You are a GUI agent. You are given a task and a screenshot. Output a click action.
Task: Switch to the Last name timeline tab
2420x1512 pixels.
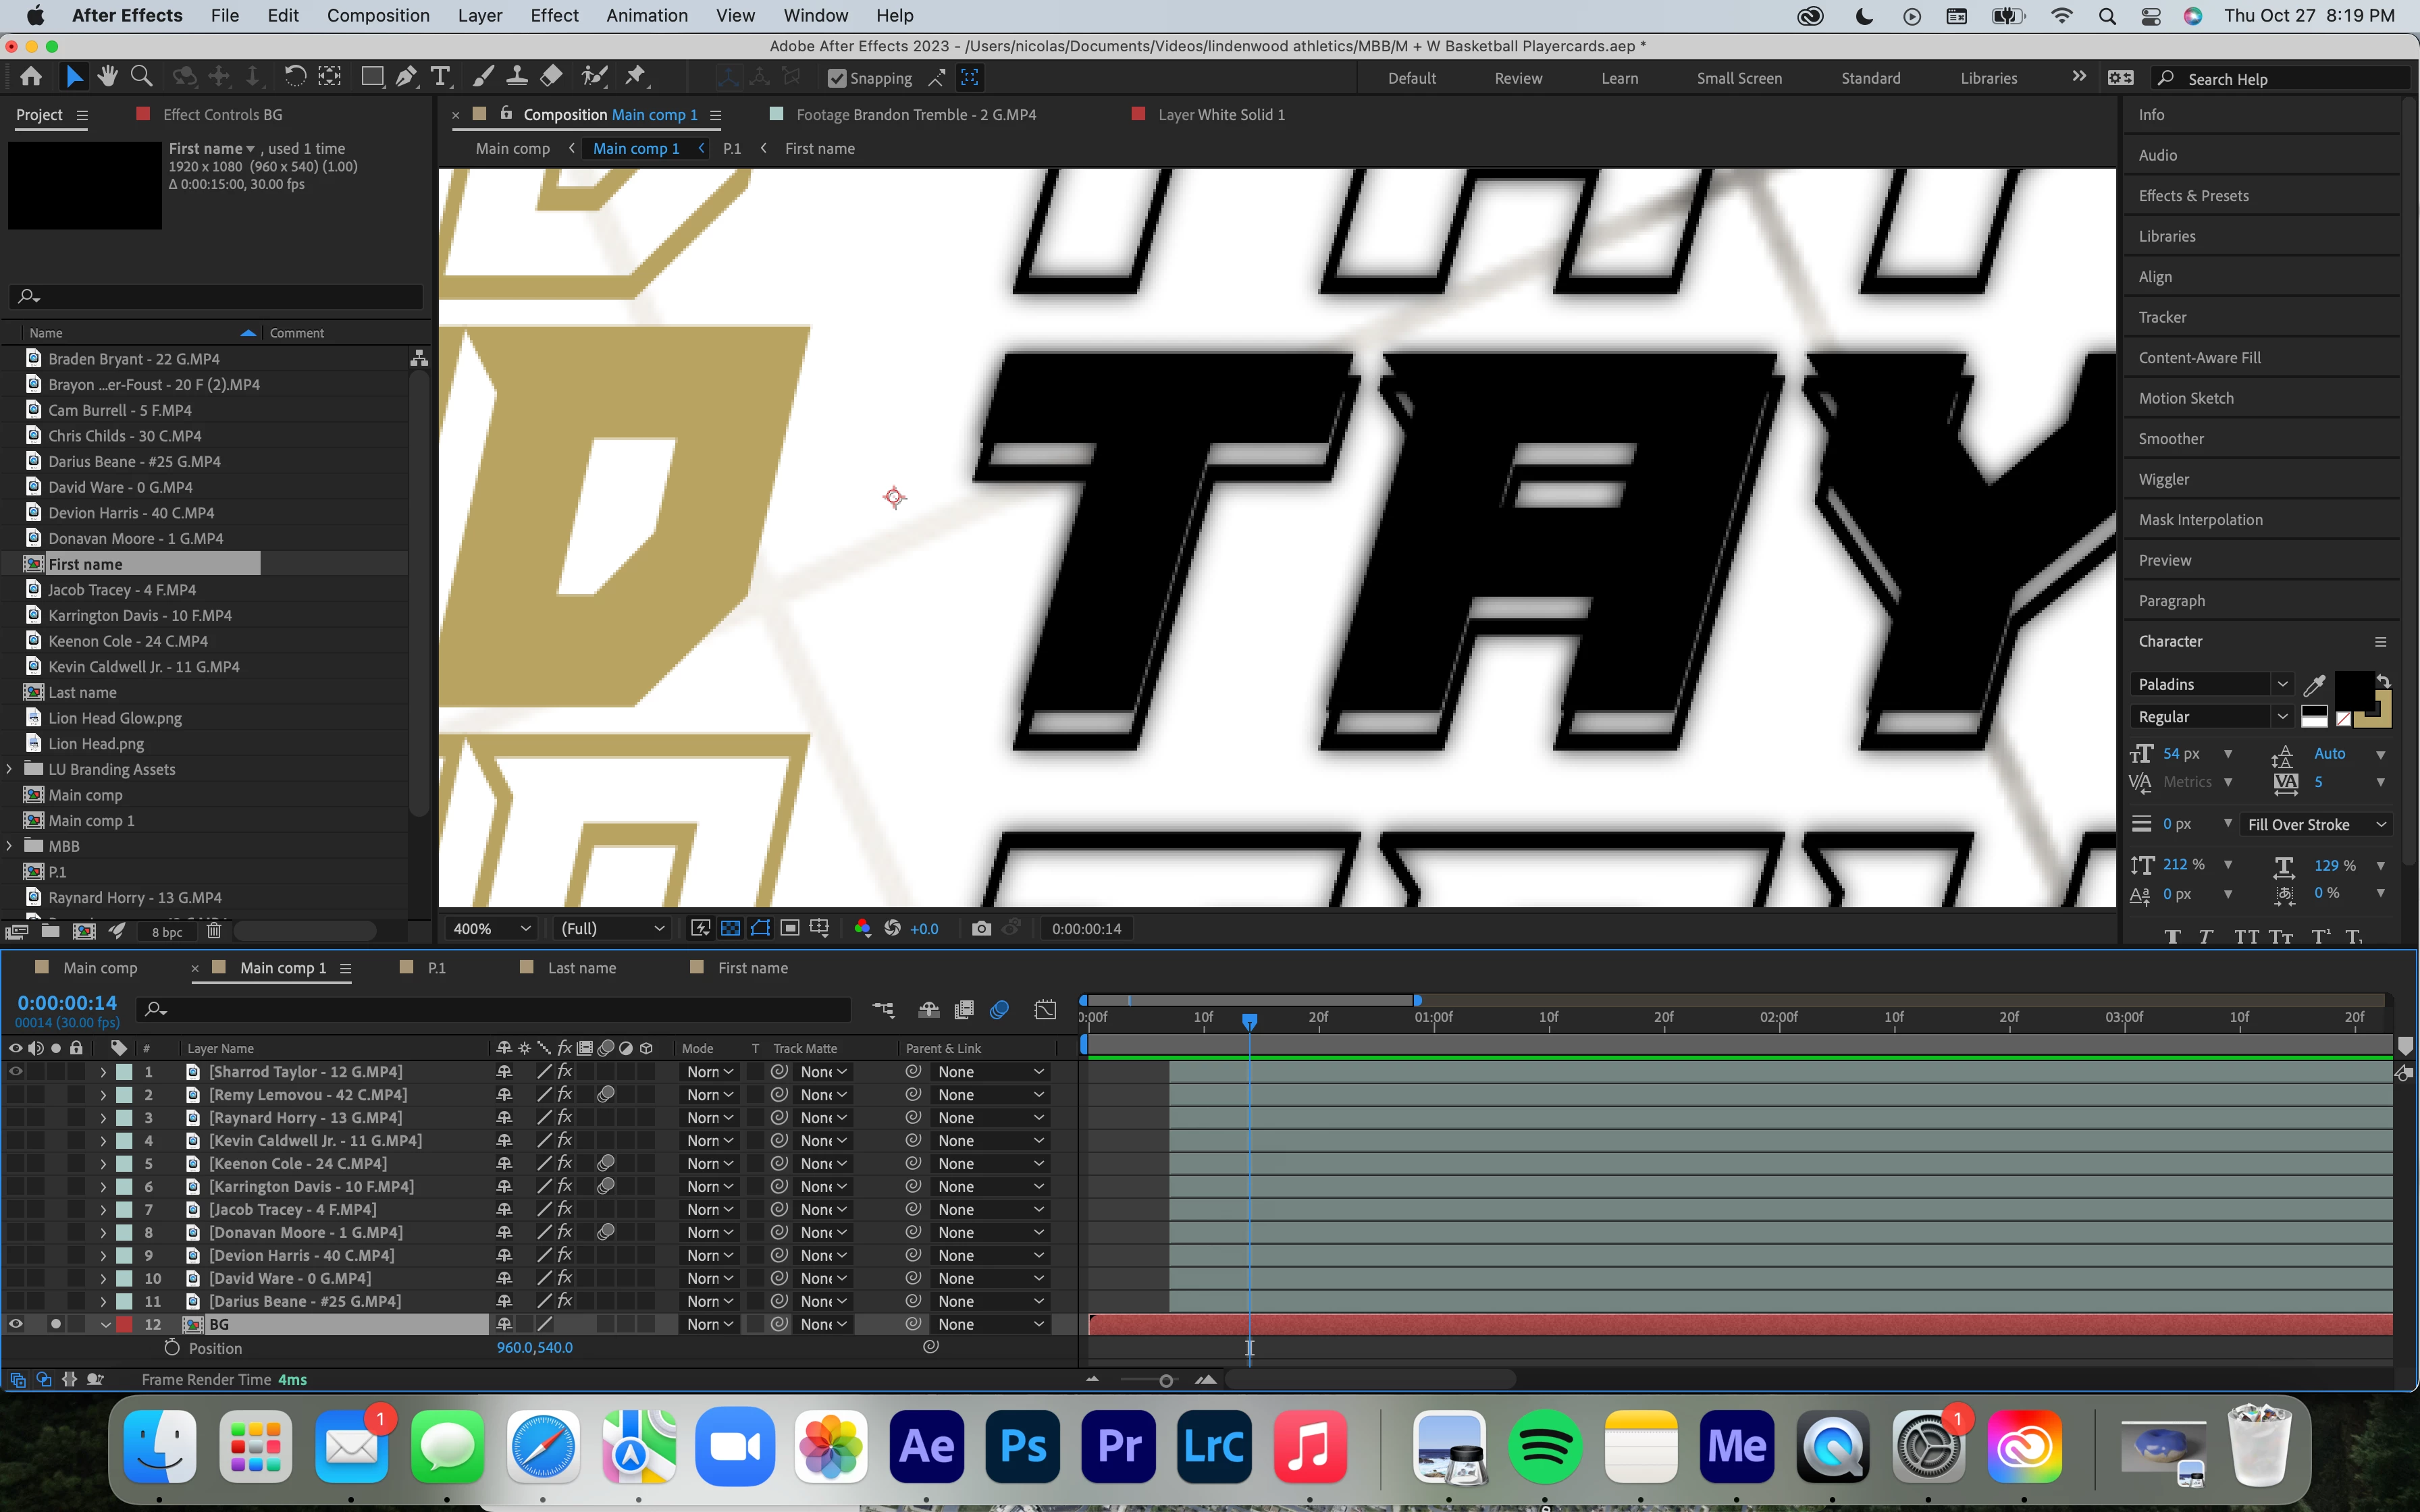pyautogui.click(x=581, y=968)
